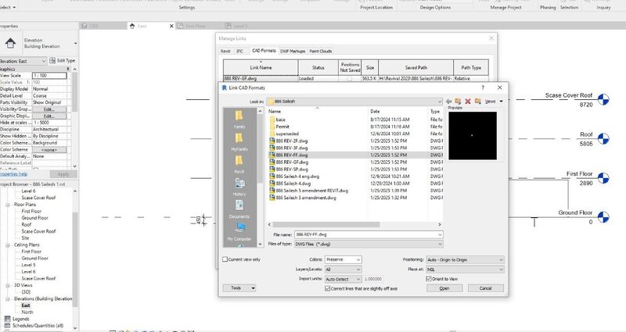
Task: Click the red Delete icon in file dialog
Action: (x=467, y=102)
